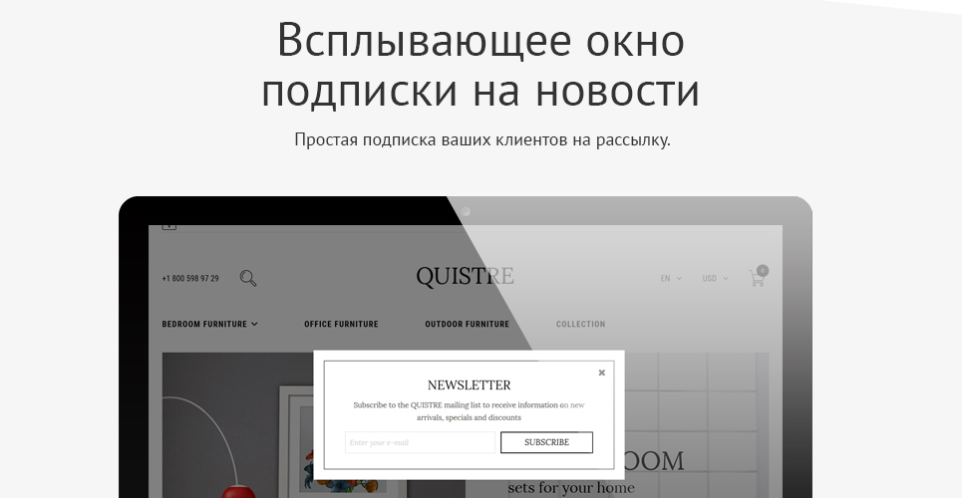Expand the EN language dropdown
The height and width of the screenshot is (498, 962).
tap(671, 279)
